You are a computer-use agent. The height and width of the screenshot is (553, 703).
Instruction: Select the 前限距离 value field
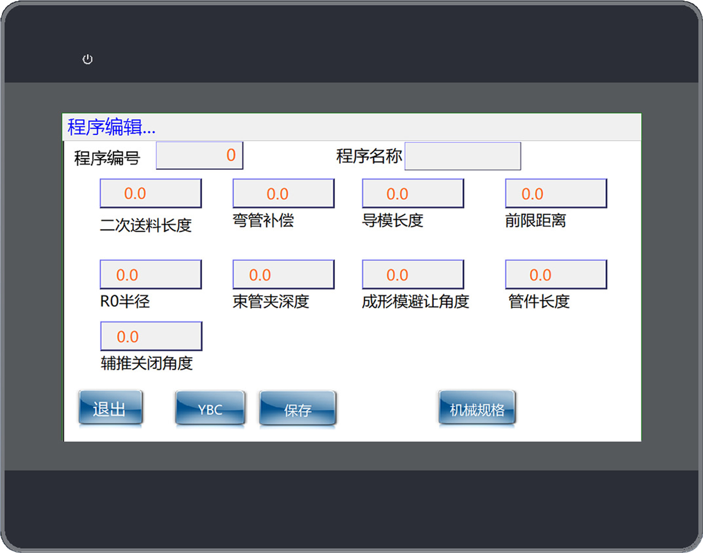click(x=556, y=193)
